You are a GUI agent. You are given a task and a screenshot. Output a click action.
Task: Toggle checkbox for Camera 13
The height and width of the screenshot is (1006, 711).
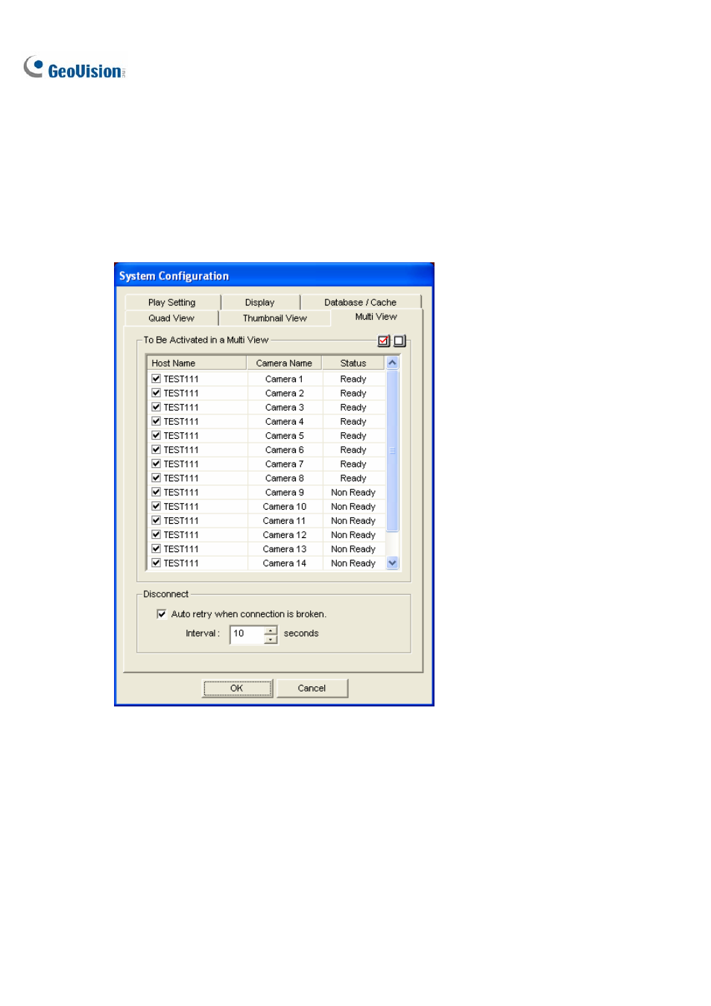157,548
